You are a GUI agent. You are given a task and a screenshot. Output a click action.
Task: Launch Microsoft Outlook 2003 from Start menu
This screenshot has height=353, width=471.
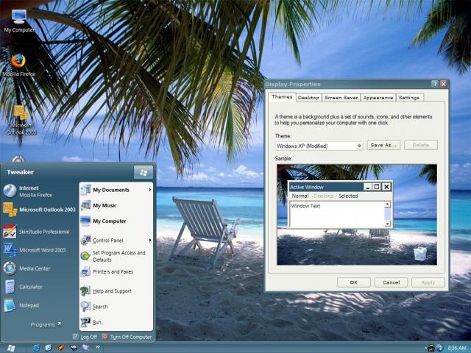point(39,210)
